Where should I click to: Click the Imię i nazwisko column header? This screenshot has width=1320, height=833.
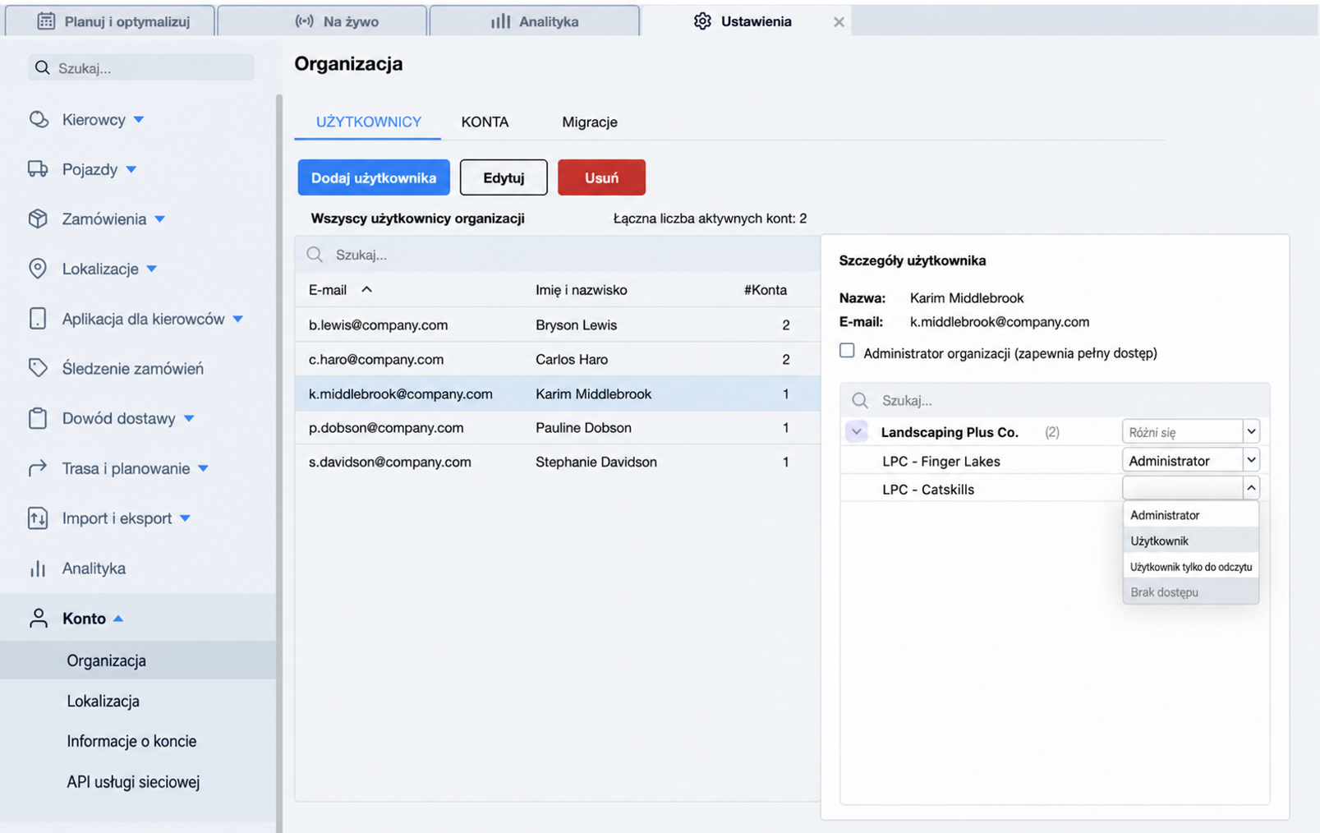(x=581, y=290)
